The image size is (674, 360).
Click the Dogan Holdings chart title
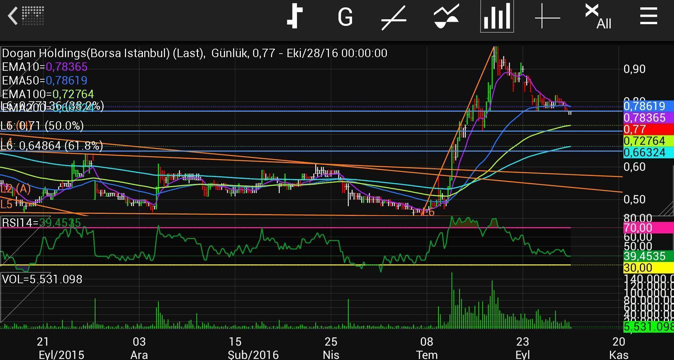[x=194, y=53]
